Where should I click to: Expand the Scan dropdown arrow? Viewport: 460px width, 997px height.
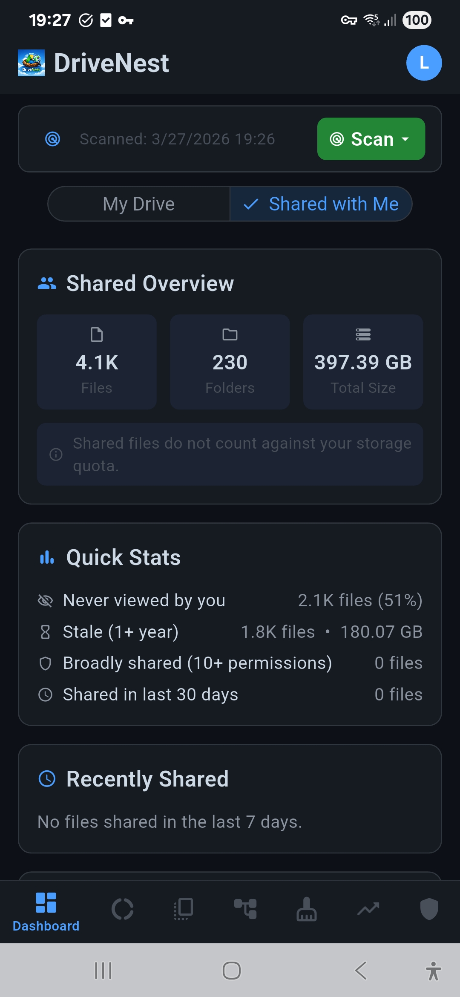[405, 139]
